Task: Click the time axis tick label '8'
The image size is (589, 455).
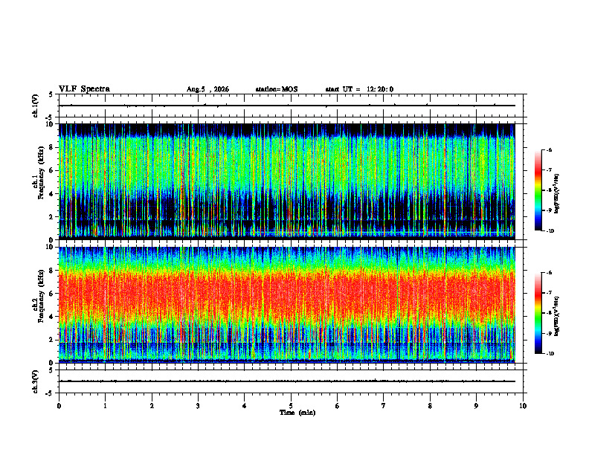Action: [x=430, y=406]
